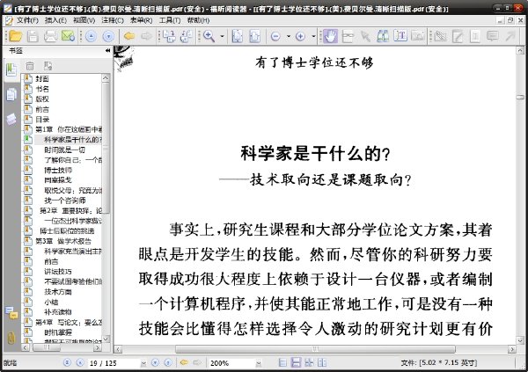
Task: Select bookmark 博士后职位的挑选
Action: 67,231
